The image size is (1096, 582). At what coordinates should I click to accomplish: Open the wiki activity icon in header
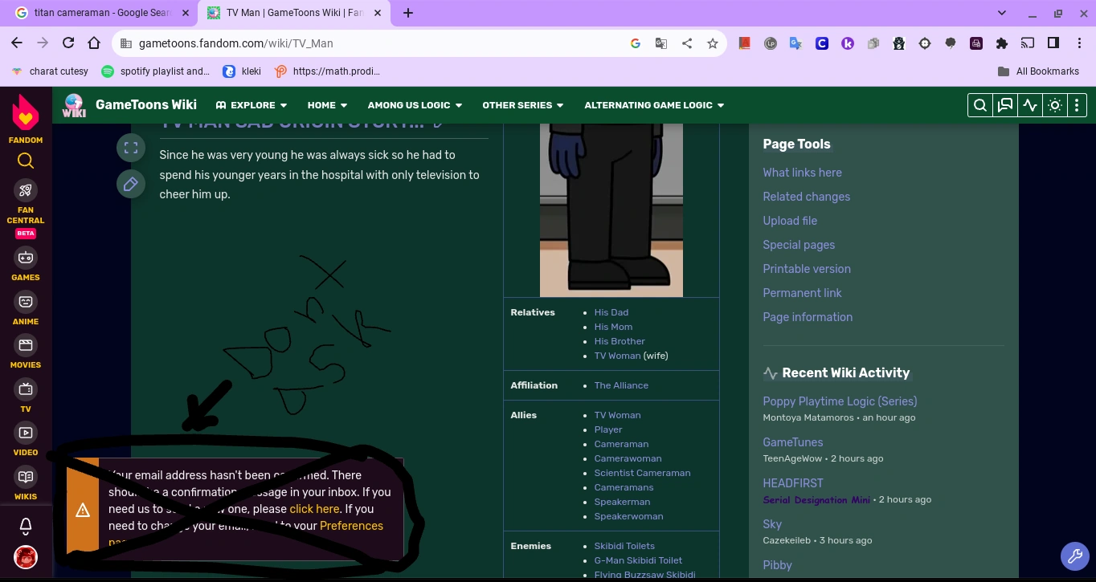1030,105
